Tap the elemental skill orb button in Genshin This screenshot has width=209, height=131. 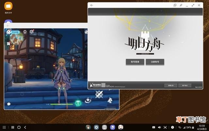(88, 100)
